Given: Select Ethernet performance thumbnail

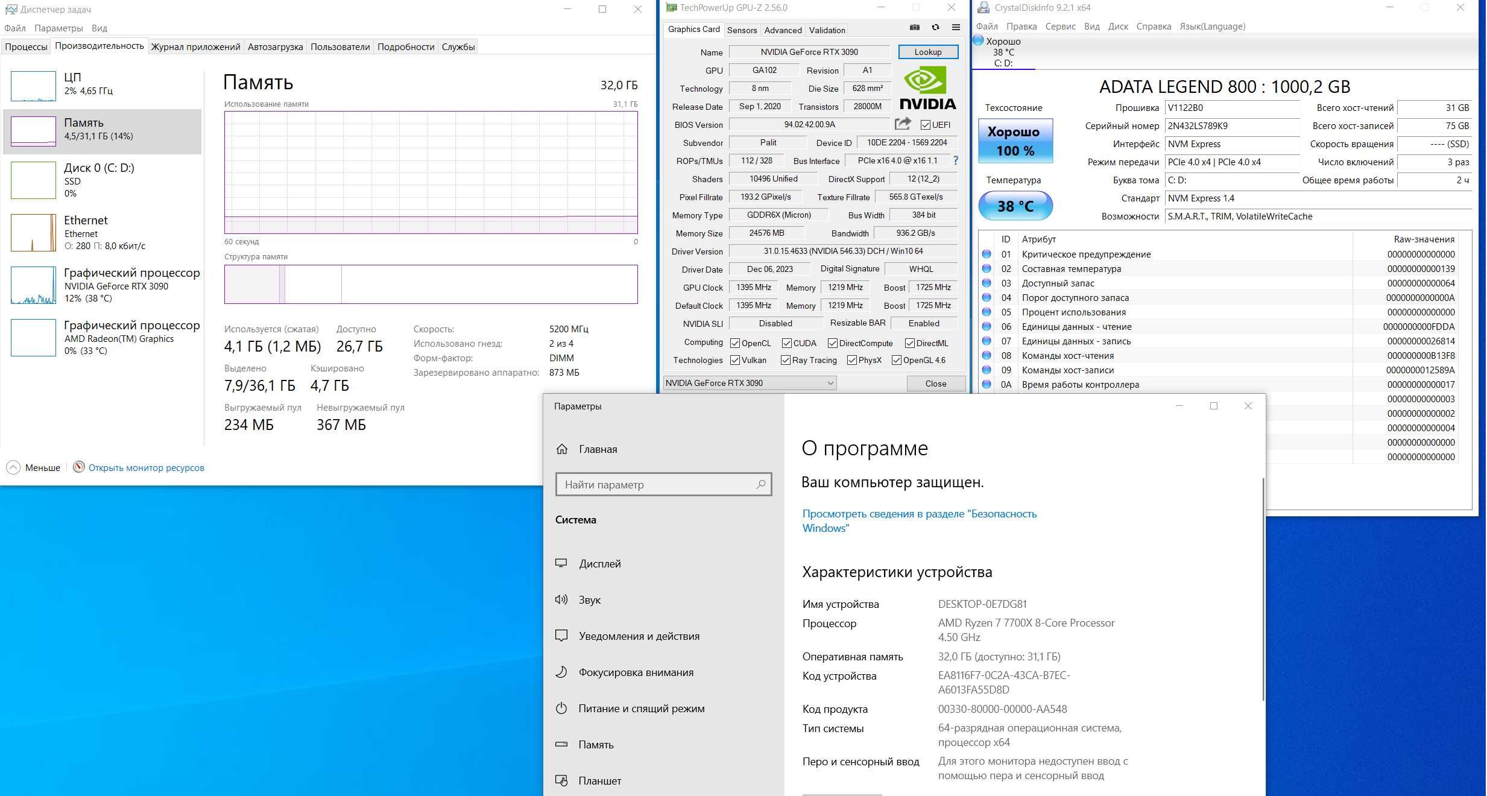Looking at the screenshot, I should point(33,233).
